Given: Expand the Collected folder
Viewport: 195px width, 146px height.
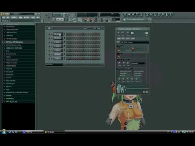Looking at the screenshot, I should point(9,36).
